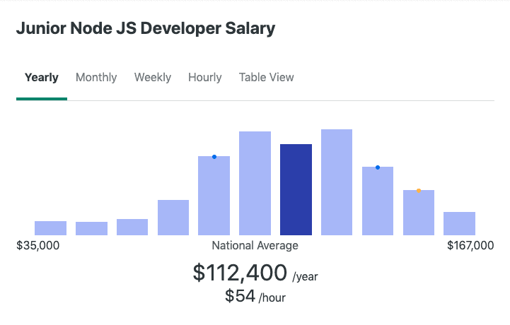Select the Yearly salary tab

[x=41, y=78]
